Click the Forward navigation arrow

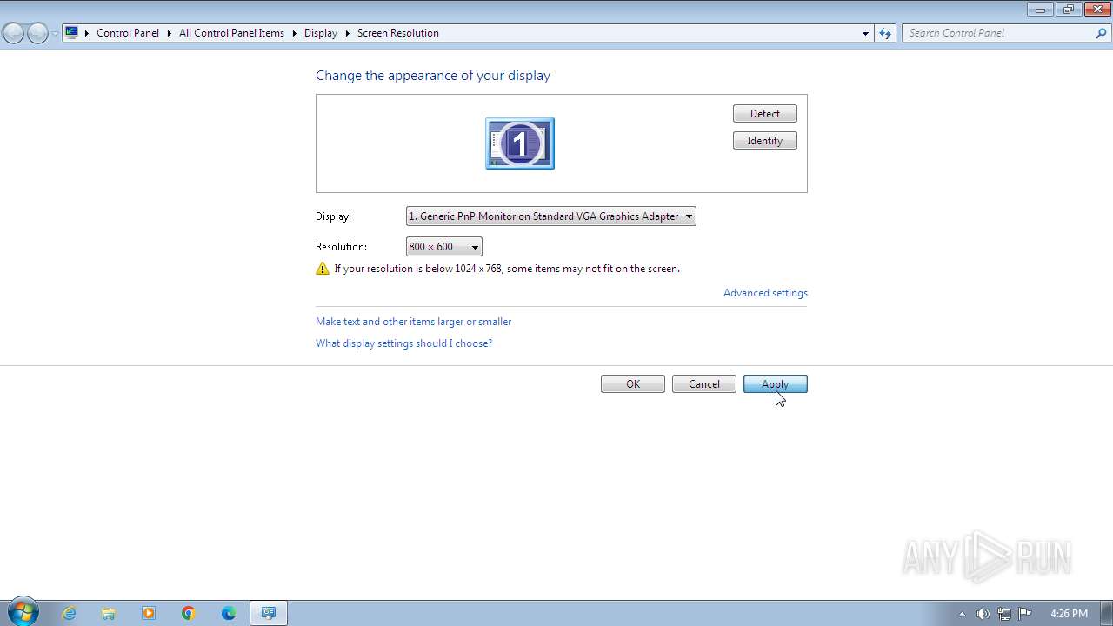tap(37, 33)
